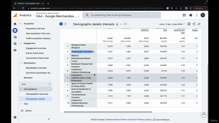Collapse the User group chevron

click(50, 84)
